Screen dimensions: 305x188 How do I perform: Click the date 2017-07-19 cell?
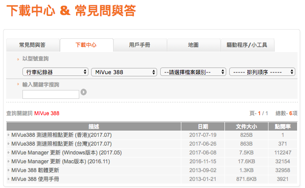pos(203,135)
